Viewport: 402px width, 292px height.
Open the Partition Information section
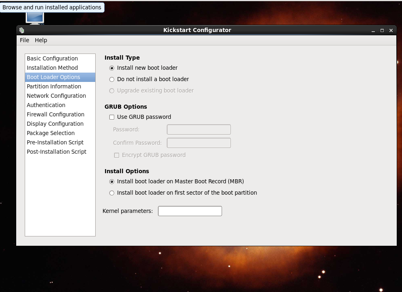[x=60, y=86]
